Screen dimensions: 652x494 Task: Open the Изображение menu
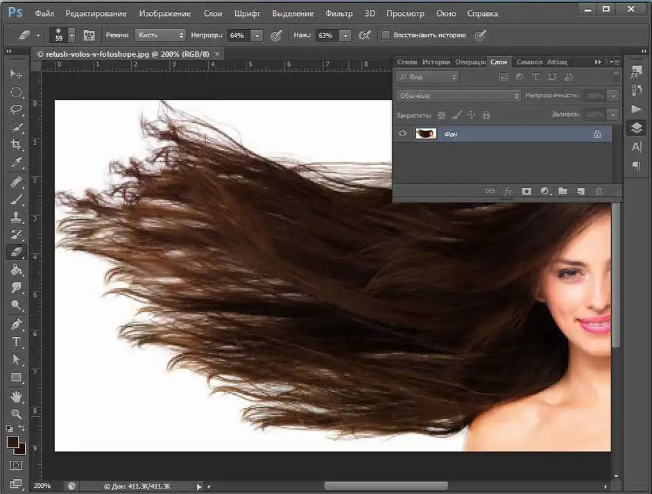tap(164, 13)
